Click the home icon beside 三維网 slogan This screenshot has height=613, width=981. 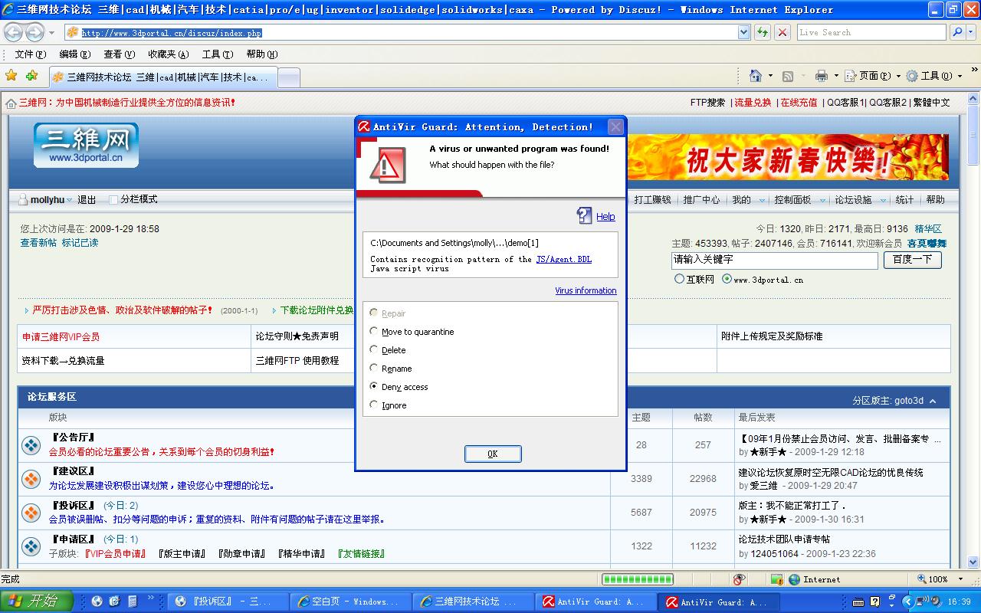[11, 103]
